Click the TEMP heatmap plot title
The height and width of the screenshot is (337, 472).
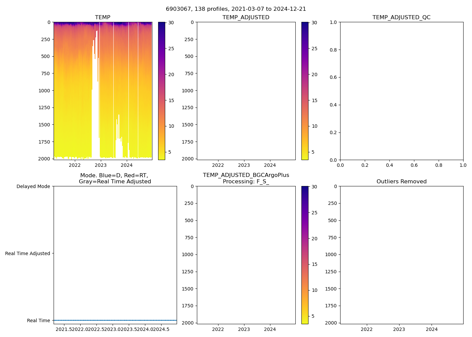click(x=102, y=18)
